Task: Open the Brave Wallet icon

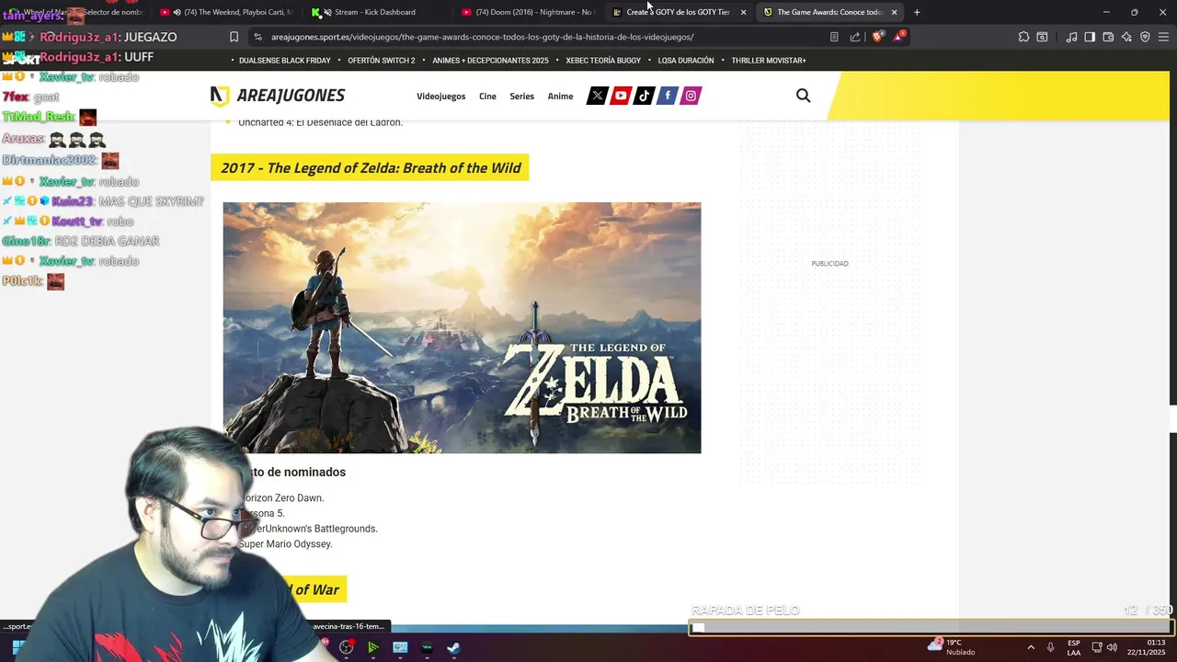Action: 1108,37
